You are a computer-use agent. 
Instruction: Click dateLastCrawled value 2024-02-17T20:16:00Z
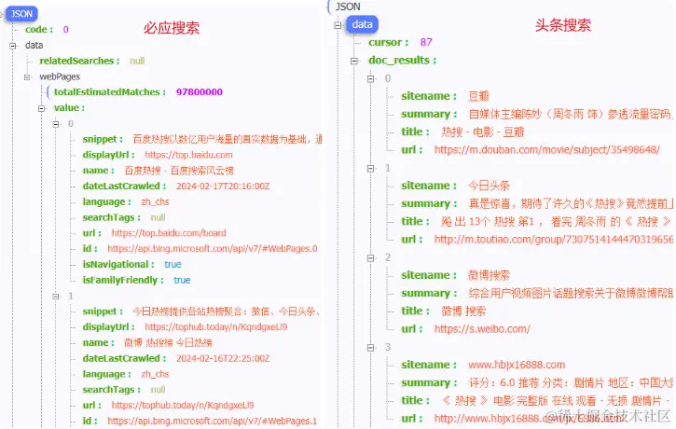tap(223, 187)
